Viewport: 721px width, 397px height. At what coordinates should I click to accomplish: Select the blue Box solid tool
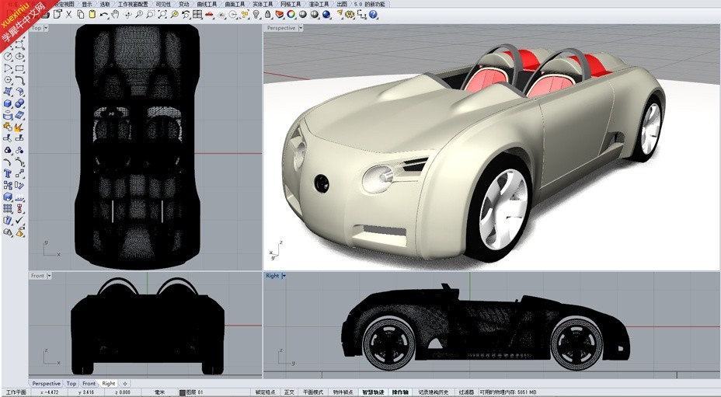[x=8, y=104]
